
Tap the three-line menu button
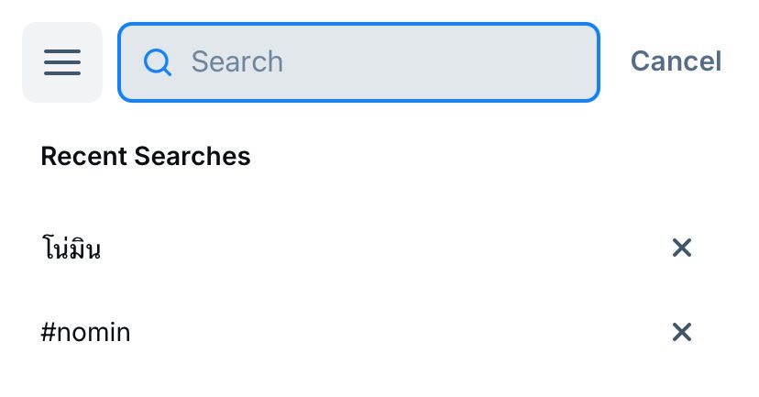(62, 62)
